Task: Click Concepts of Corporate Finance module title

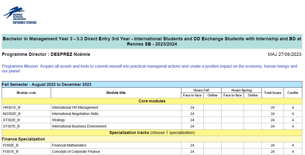Action: 76,151
